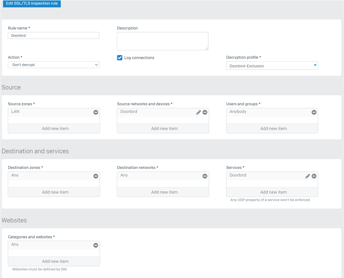
Task: Open Decryption profile Doorbird-Exclusion dropdown
Action: pyautogui.click(x=272, y=66)
